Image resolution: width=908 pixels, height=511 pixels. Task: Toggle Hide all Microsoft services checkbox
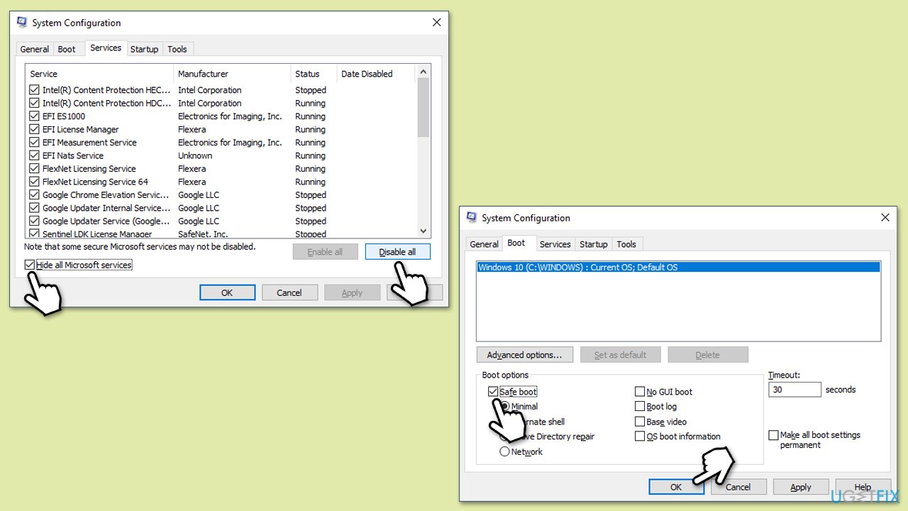30,265
